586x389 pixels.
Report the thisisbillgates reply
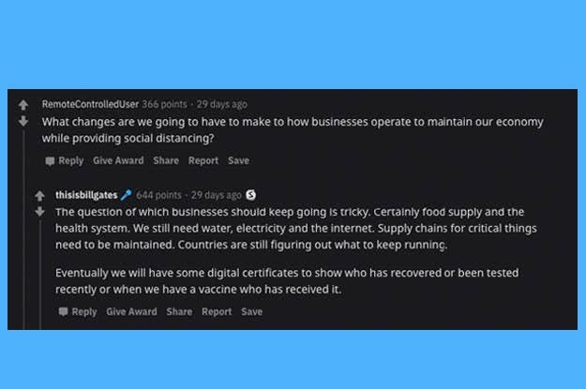(217, 311)
